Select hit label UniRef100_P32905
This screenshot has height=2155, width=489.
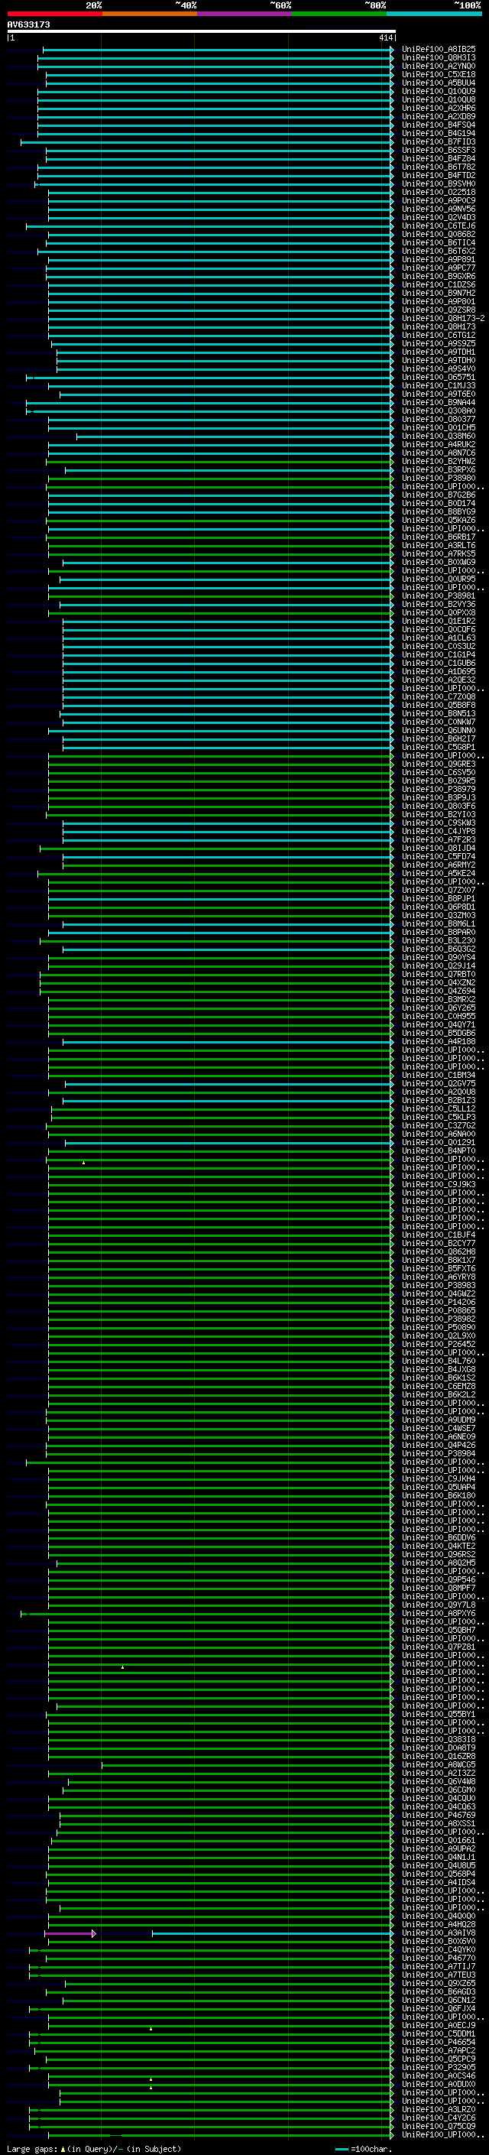[439, 2067]
